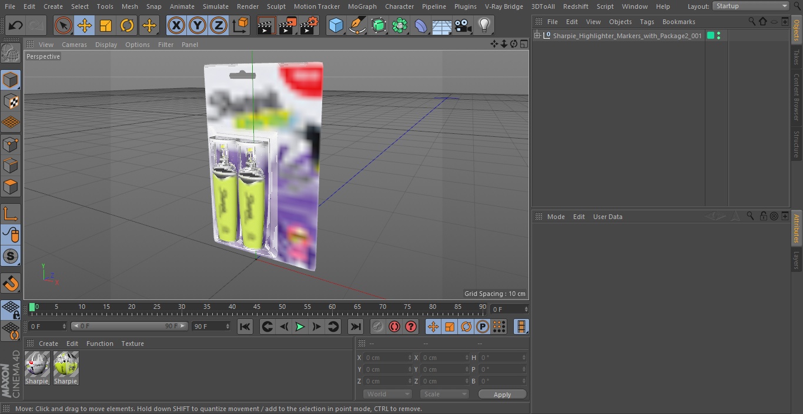Play the animation forward
The width and height of the screenshot is (803, 414).
pos(300,327)
